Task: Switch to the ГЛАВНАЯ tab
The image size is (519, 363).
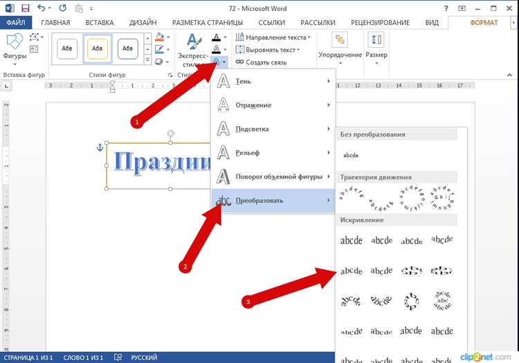Action: point(55,23)
